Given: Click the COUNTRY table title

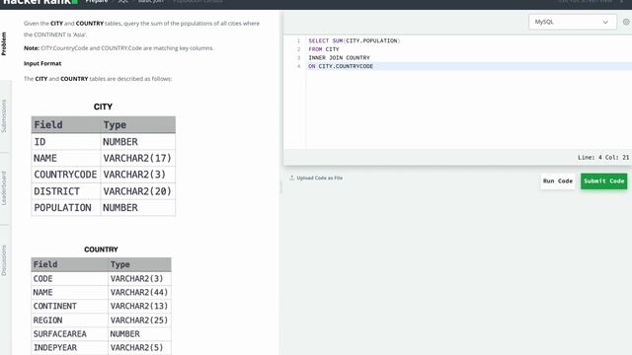Looking at the screenshot, I should [101, 249].
